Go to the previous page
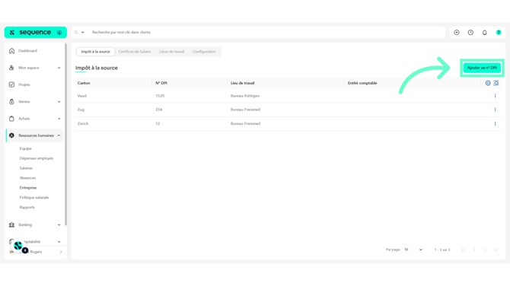This screenshot has width=510, height=286. [x=474, y=250]
